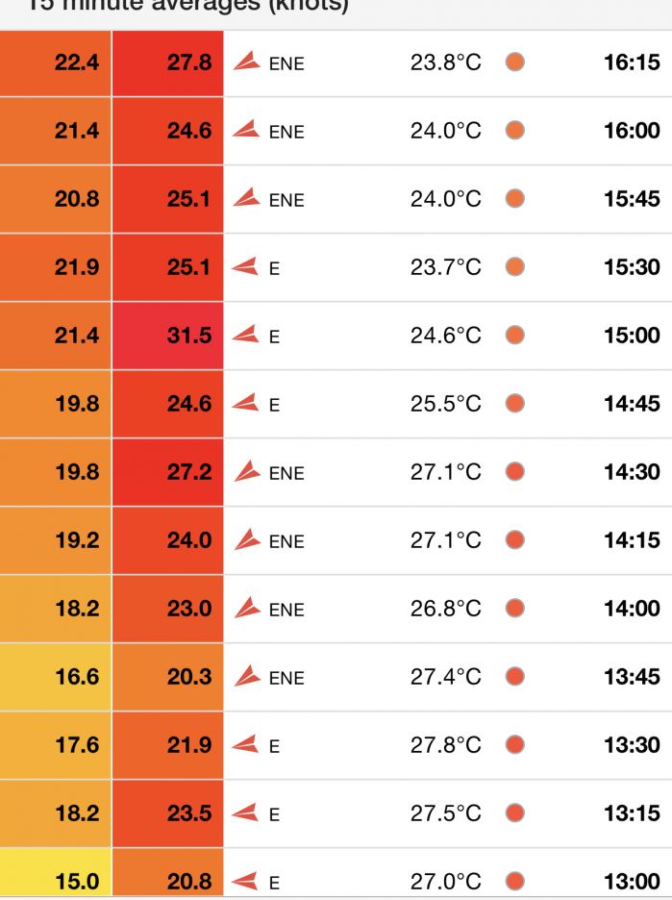The width and height of the screenshot is (672, 900).
Task: Click the temperature dot next to 25.5°C
Action: (515, 404)
